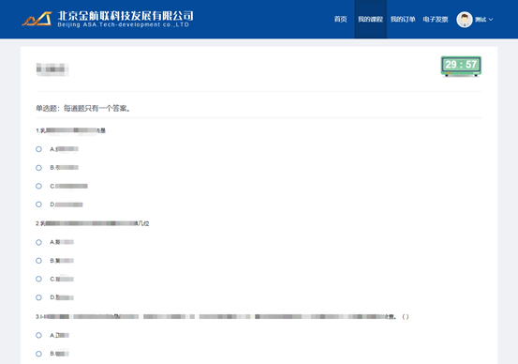Viewport: 518px width, 364px height.
Task: Choose option B for question 3
Action: click(38, 354)
